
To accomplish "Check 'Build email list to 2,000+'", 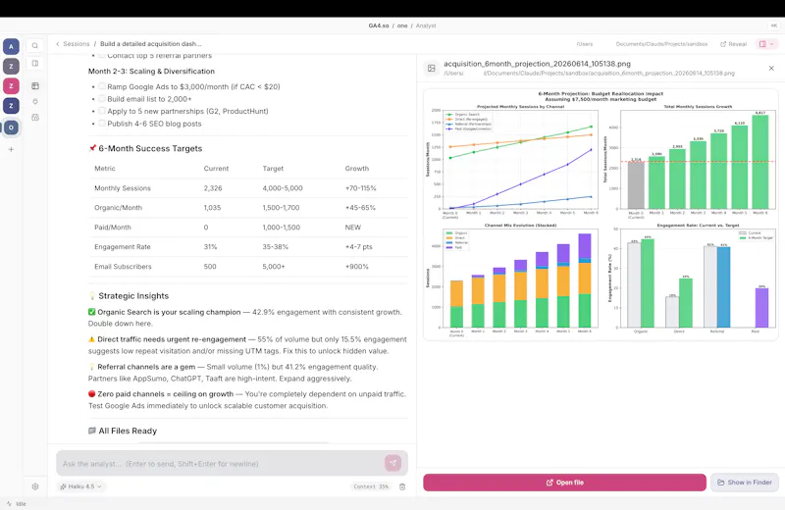I will (x=102, y=99).
